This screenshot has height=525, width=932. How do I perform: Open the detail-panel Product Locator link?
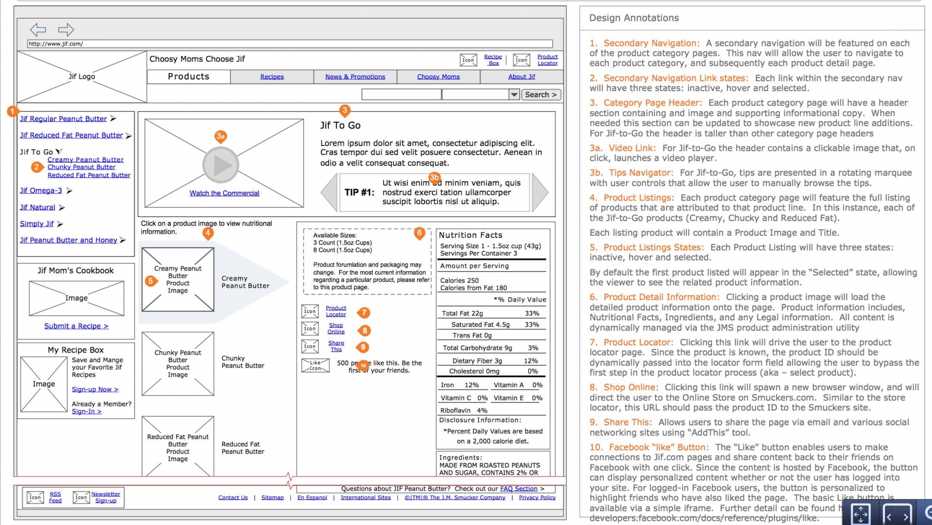click(336, 311)
